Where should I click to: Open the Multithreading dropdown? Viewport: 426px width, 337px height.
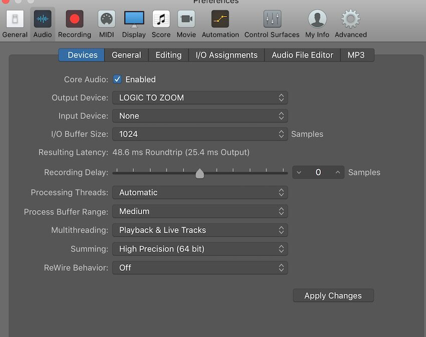tap(200, 230)
